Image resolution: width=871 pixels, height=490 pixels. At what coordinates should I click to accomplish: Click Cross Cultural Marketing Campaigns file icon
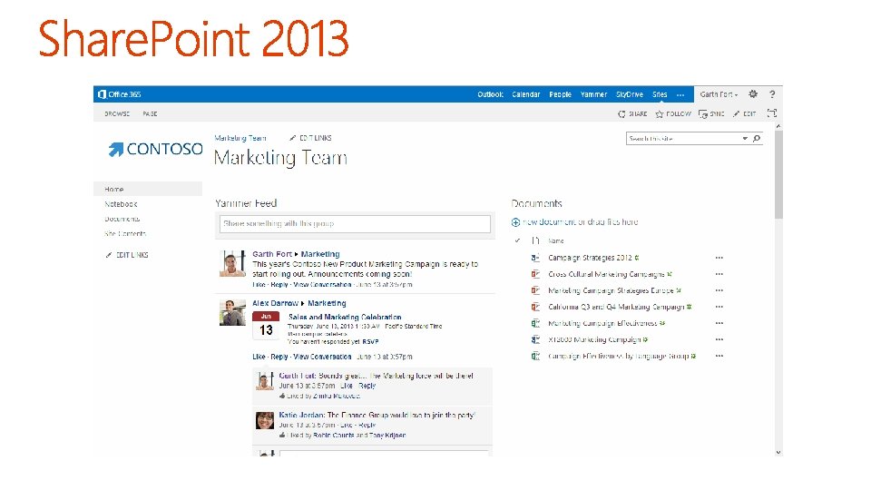pyautogui.click(x=535, y=274)
